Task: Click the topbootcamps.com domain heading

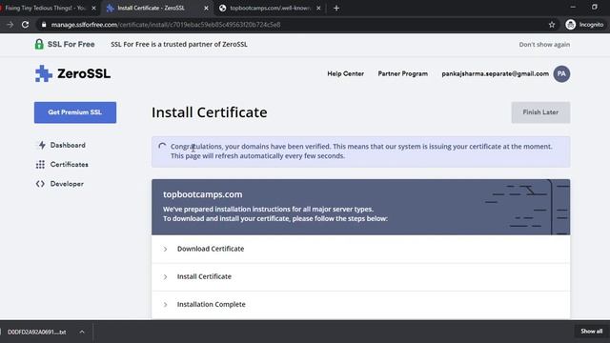Action: [202, 194]
